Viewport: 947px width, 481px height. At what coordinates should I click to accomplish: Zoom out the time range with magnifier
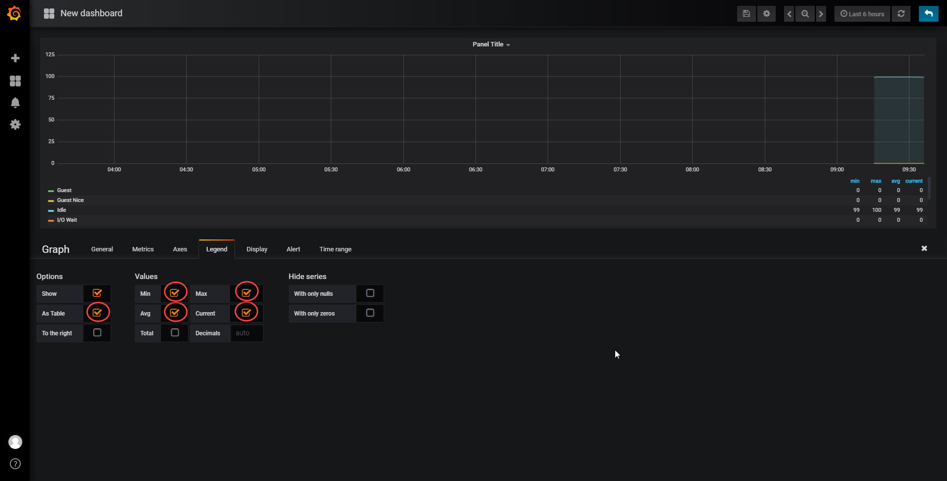pos(805,14)
